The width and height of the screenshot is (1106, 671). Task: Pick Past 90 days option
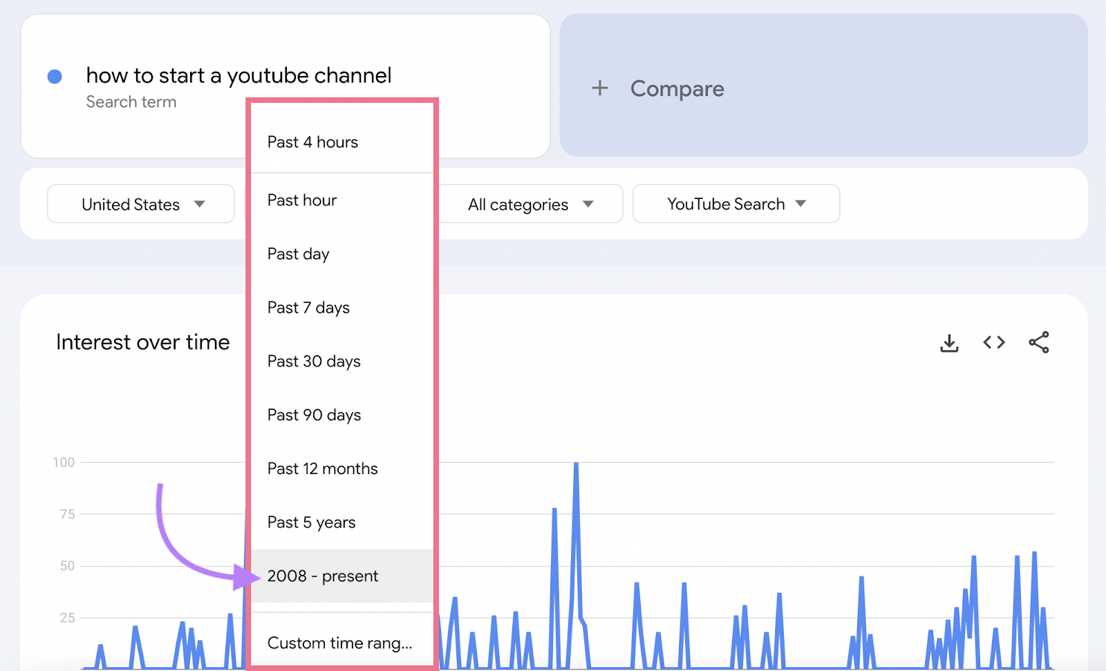point(341,415)
